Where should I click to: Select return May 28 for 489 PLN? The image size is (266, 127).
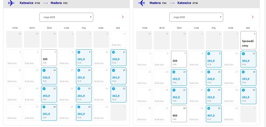(179, 114)
